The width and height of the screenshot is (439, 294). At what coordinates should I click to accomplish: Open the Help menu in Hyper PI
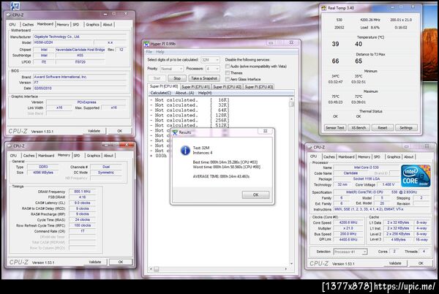point(160,52)
